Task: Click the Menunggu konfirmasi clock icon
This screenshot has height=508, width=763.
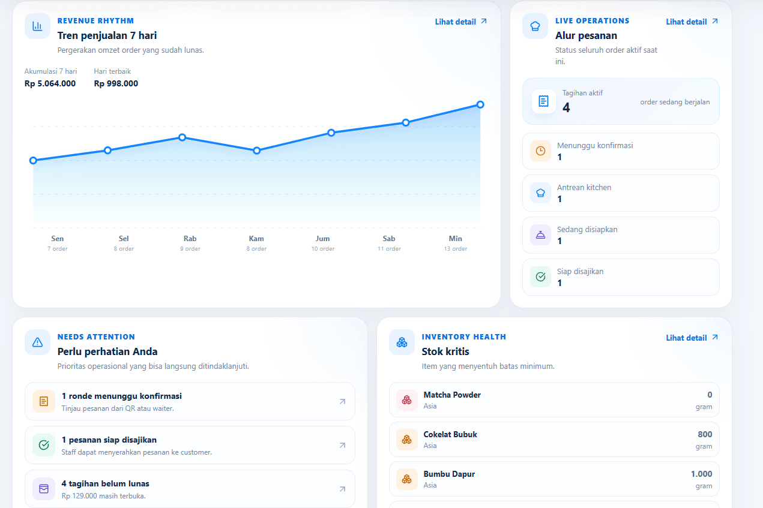Action: tap(540, 151)
